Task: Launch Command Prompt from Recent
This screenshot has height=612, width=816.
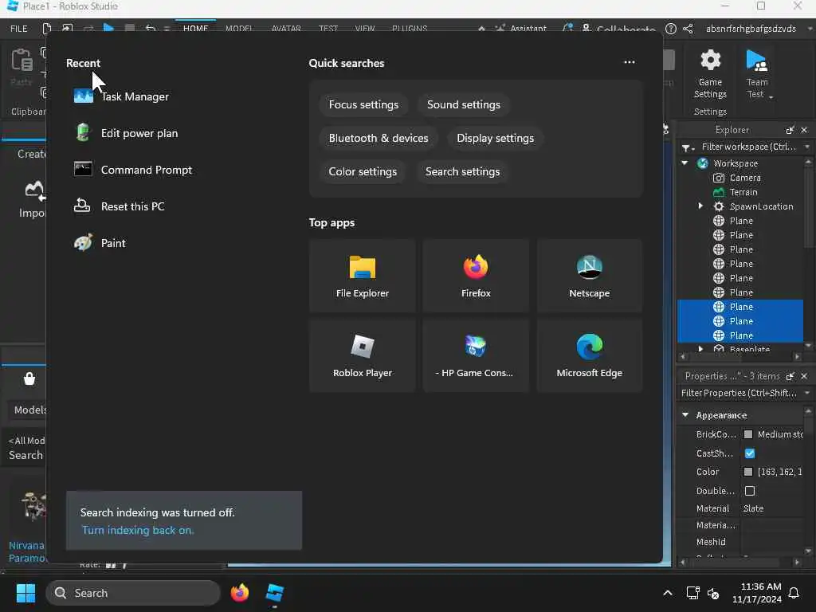Action: 133,170
